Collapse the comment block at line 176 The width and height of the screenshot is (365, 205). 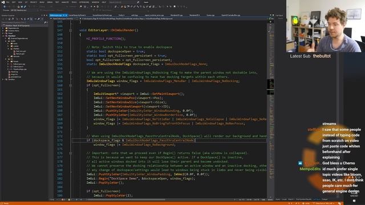click(x=71, y=153)
